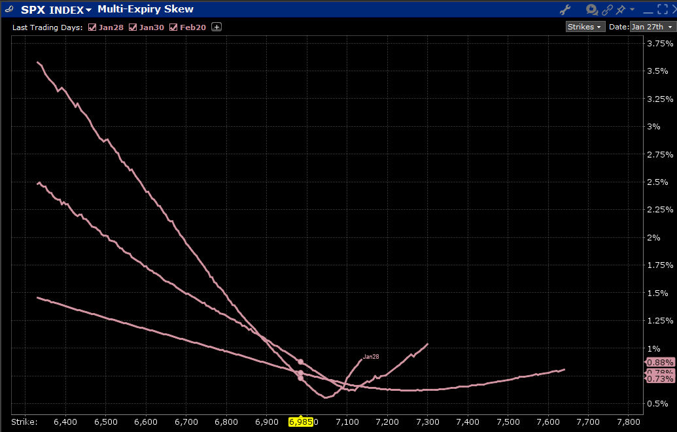
Task: Open the Date dropdown showing Jan 27th
Action: [651, 26]
